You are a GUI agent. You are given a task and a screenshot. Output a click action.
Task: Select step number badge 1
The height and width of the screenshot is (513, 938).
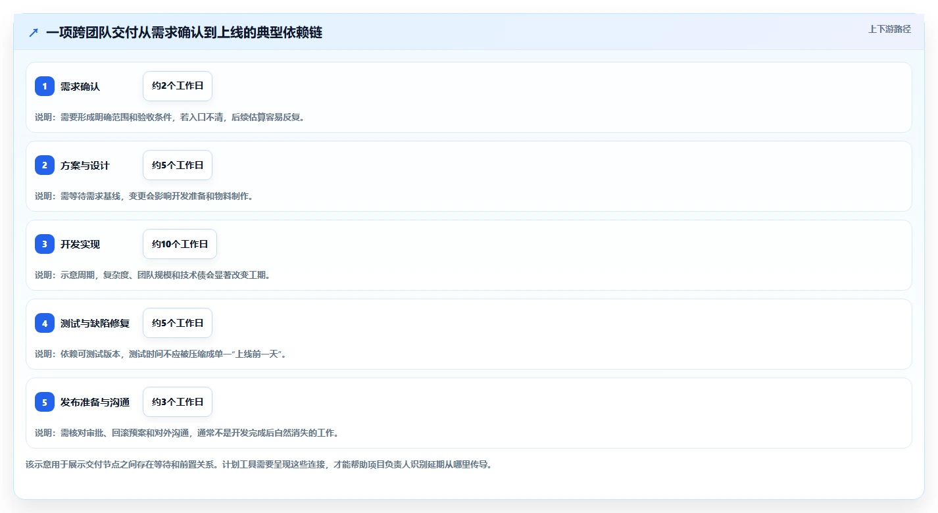click(45, 86)
